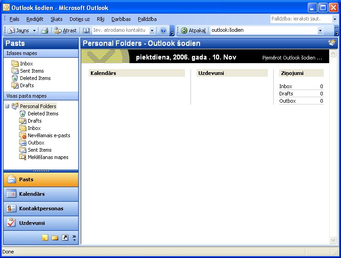Open Drafts icon in Izlases mapes
Viewport: 341px width, 258px height.
coord(15,85)
